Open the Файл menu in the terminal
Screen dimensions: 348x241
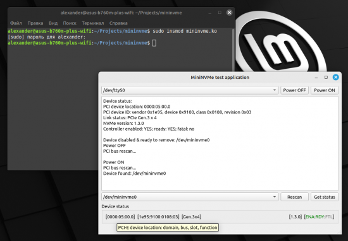[x=16, y=23]
